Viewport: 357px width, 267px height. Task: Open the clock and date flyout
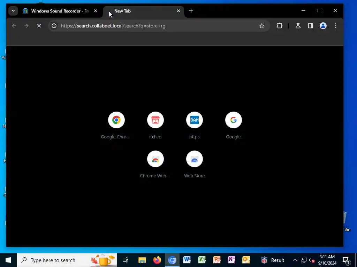tap(327, 260)
